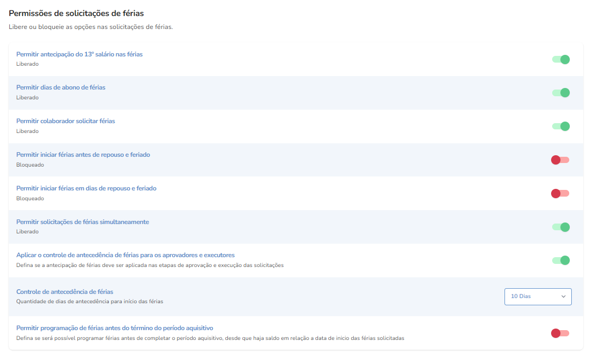Click 'Permitir iniciar férias antes de repouso' title

83,155
